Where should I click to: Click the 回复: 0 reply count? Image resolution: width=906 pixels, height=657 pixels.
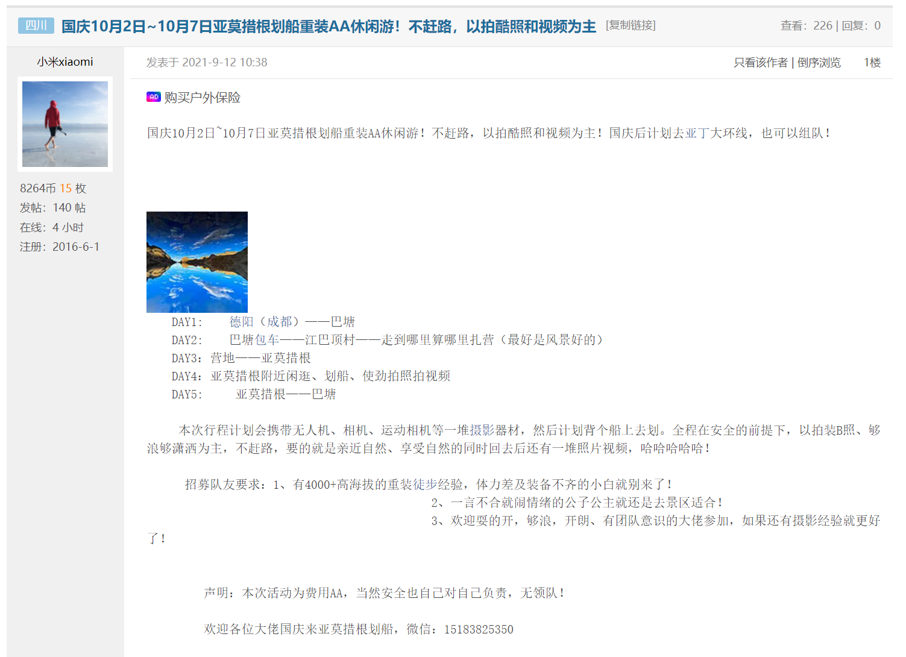click(x=861, y=25)
